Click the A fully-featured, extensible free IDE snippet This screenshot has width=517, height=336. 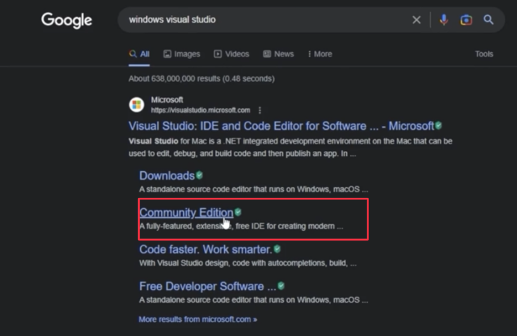241,226
